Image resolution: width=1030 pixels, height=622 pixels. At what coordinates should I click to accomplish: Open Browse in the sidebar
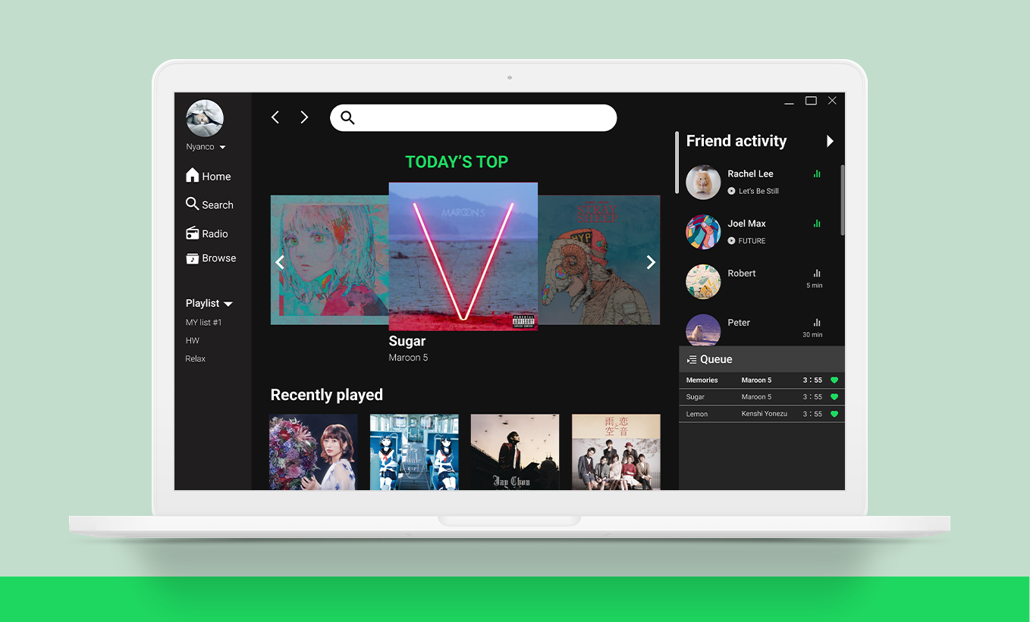211,258
